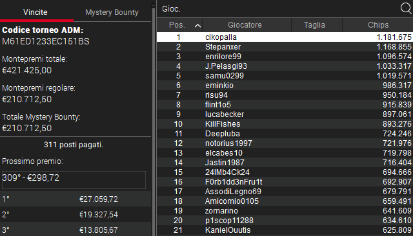Select player AssodiLegno69 row
The height and width of the screenshot is (236, 413).
coord(285,192)
